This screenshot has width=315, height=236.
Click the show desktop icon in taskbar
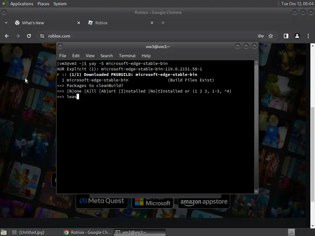4,232
